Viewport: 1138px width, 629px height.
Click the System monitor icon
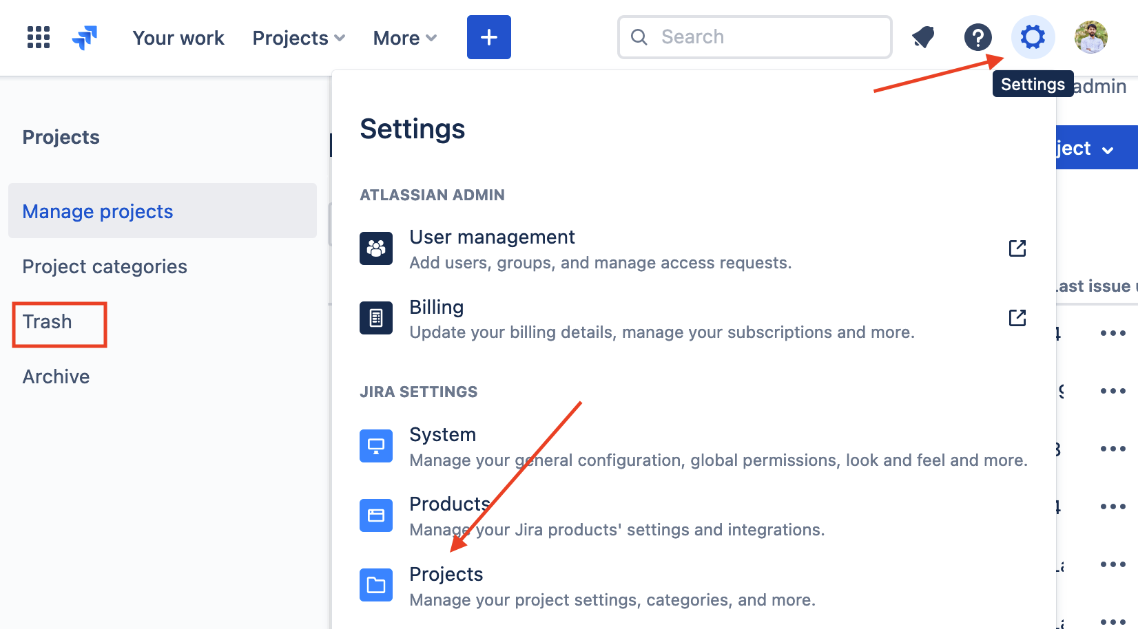(376, 446)
